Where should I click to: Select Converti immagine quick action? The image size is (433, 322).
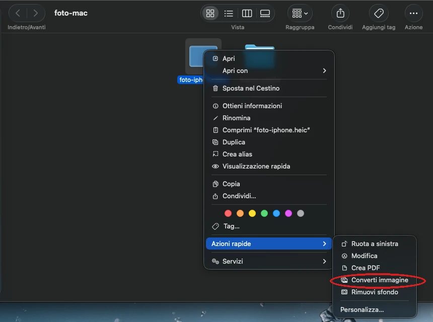[x=375, y=280]
